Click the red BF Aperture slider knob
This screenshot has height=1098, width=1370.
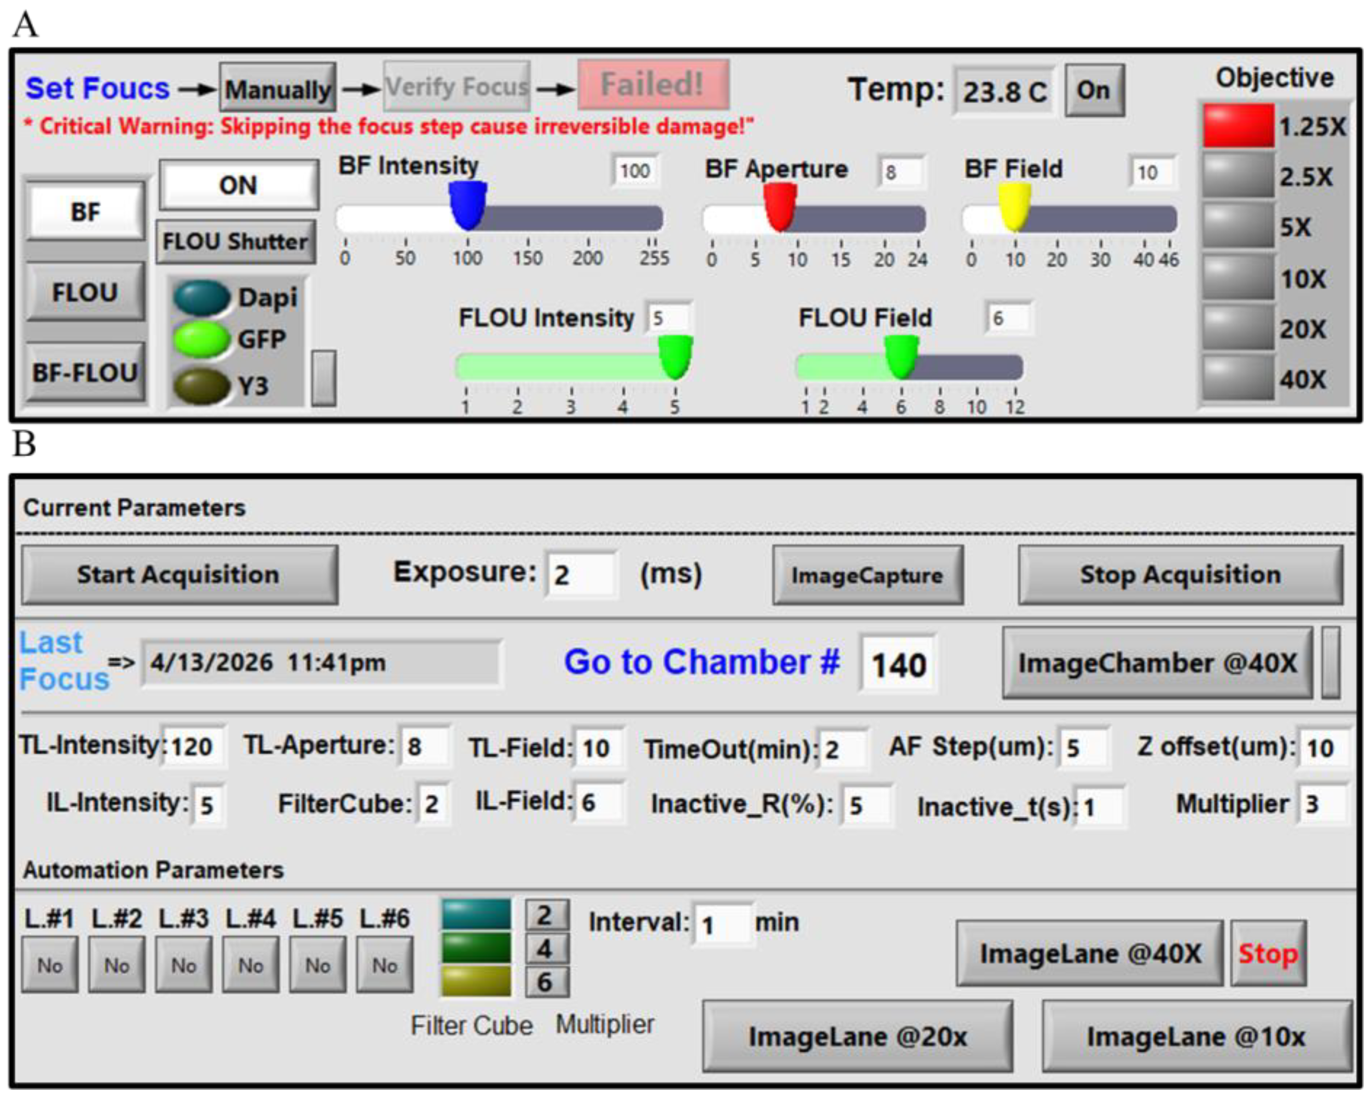[x=780, y=207]
